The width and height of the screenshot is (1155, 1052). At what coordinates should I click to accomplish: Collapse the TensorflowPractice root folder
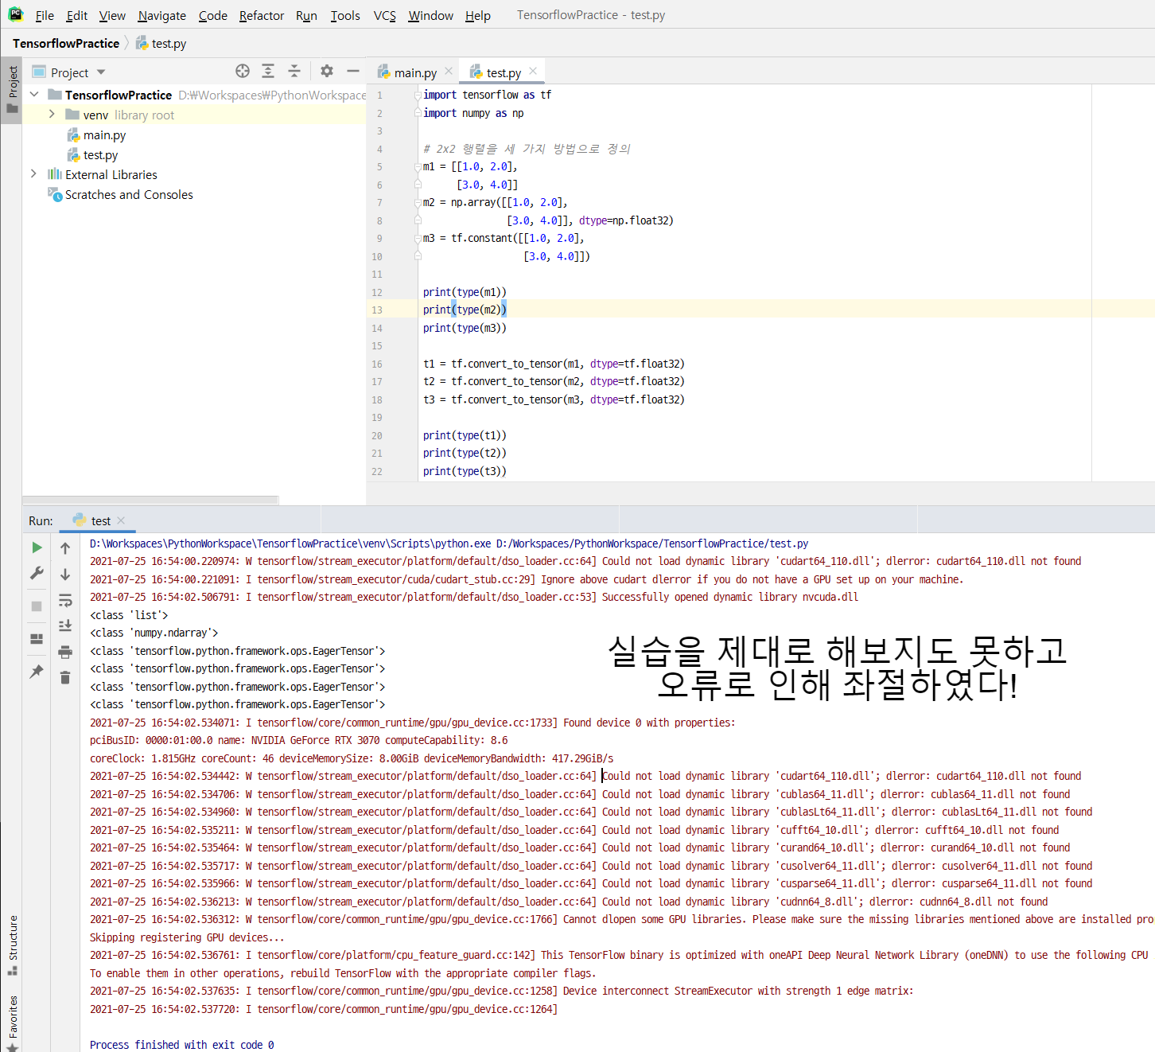click(34, 94)
